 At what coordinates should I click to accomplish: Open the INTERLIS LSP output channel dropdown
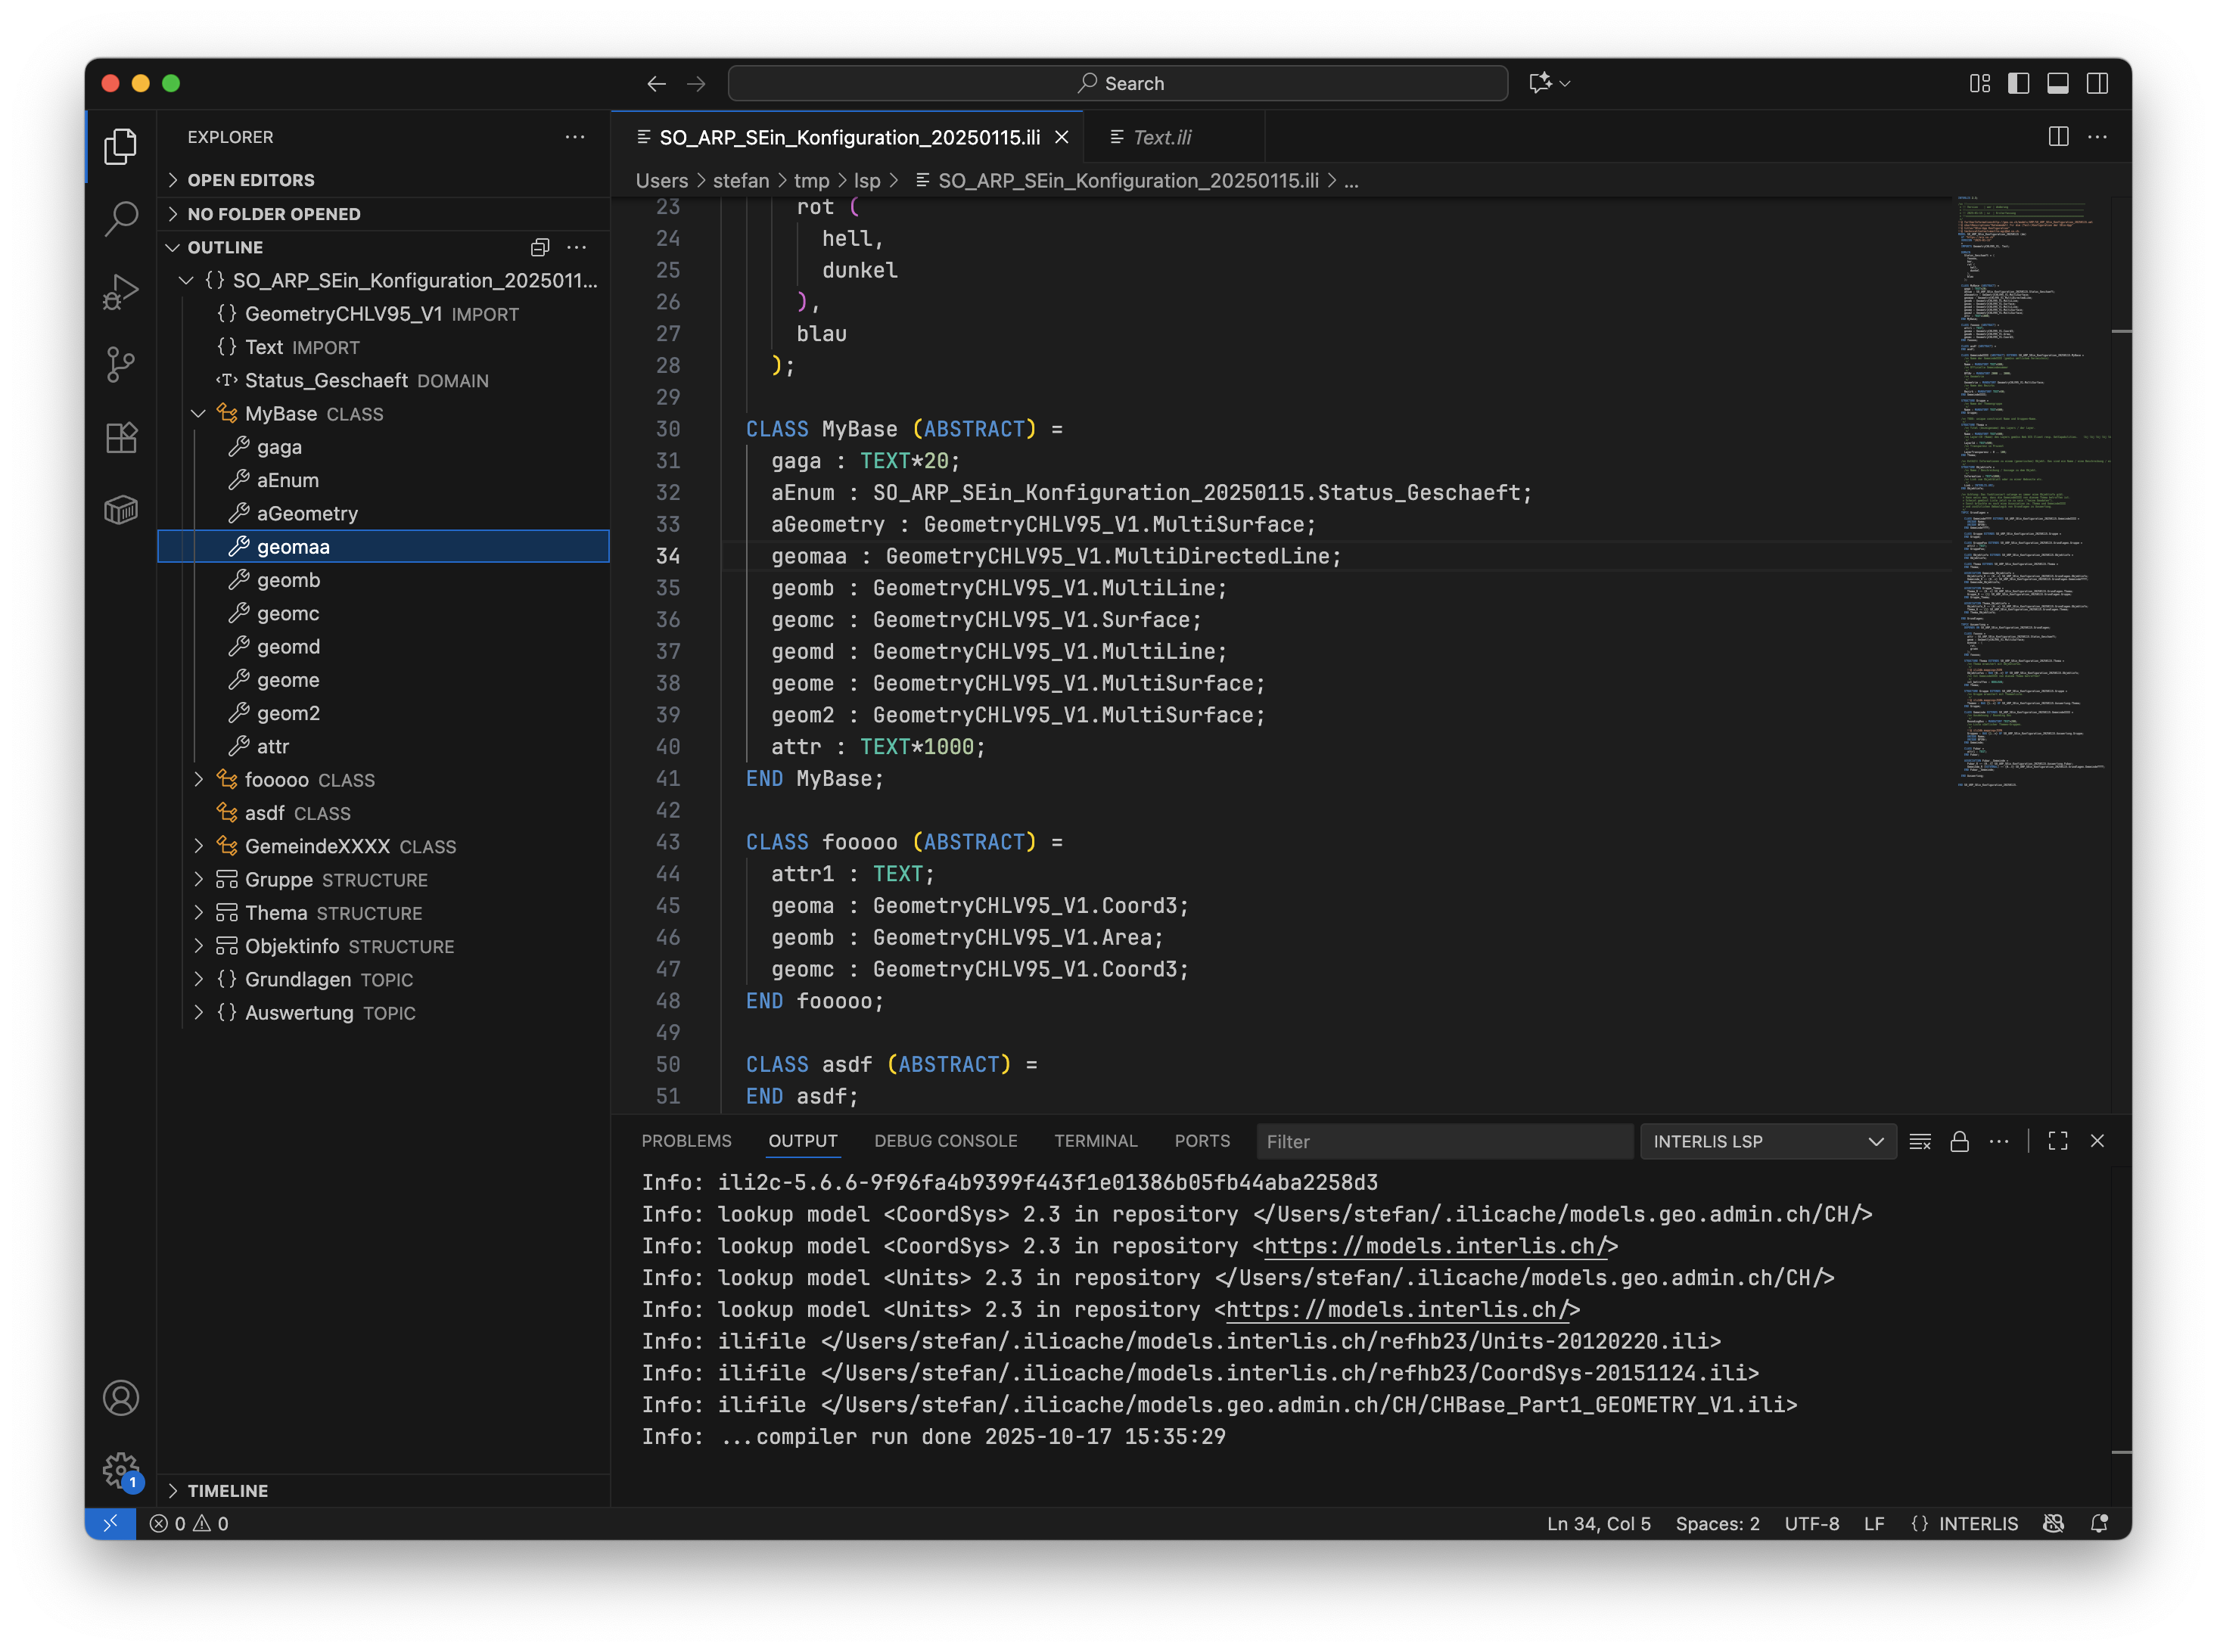tap(1767, 1141)
